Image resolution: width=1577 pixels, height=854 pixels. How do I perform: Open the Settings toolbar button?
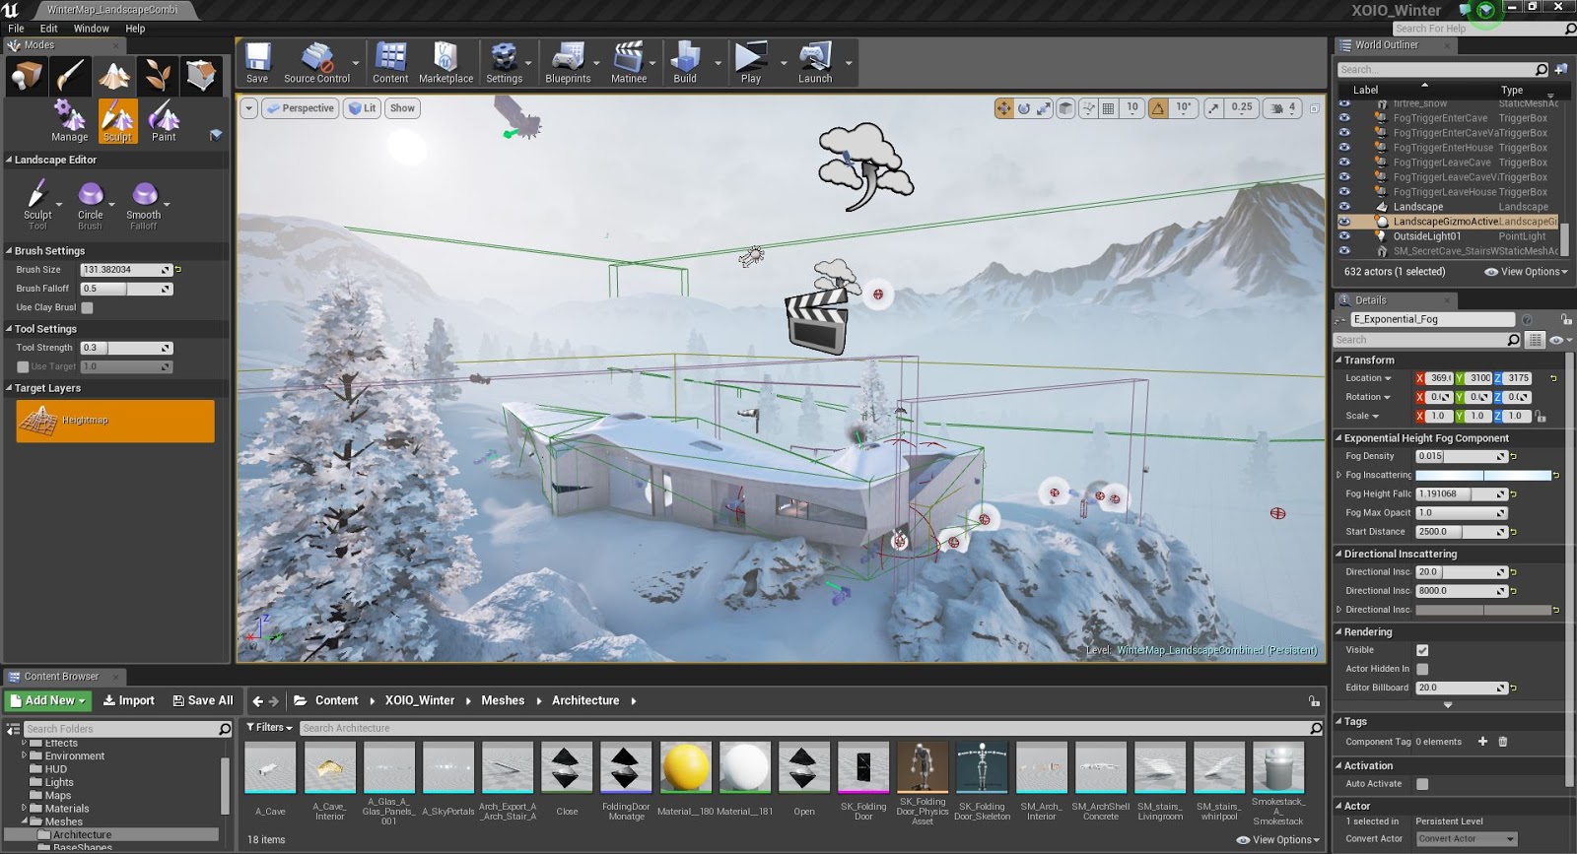[504, 63]
